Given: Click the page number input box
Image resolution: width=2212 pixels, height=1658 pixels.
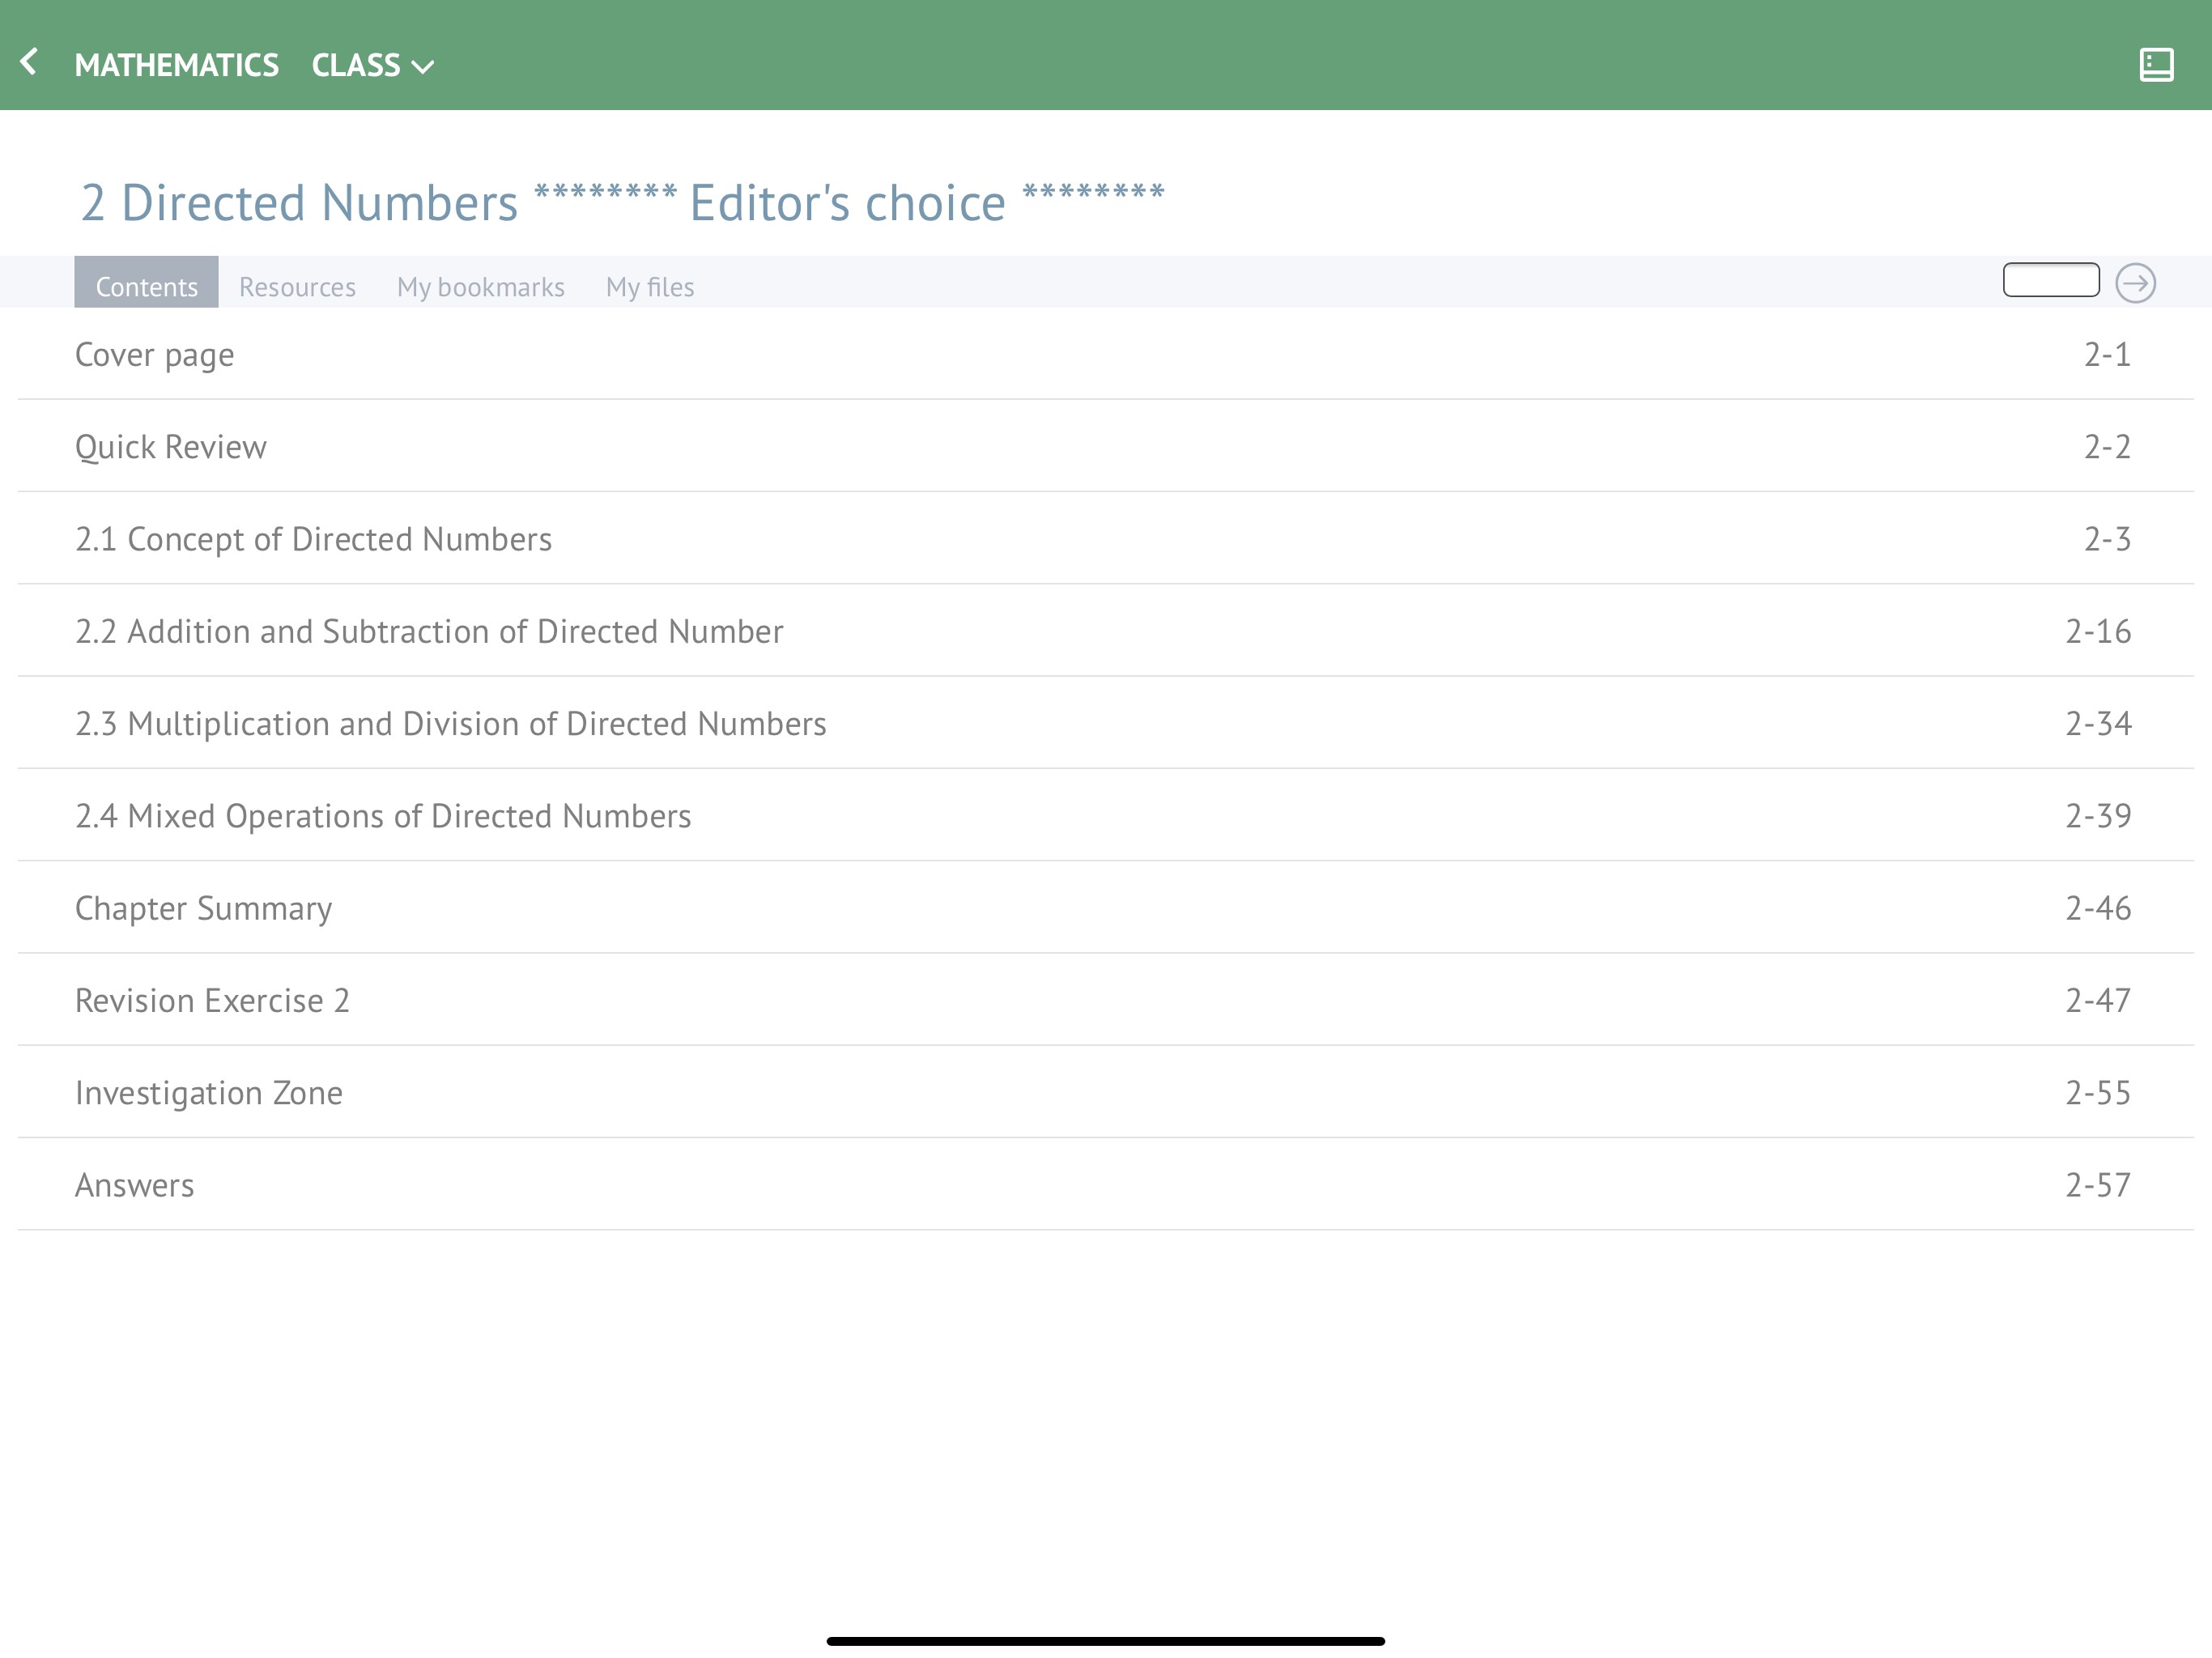Looking at the screenshot, I should coord(2050,281).
